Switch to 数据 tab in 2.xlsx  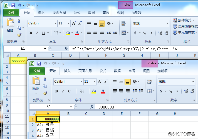click(117, 71)
